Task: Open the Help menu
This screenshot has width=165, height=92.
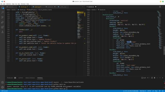Action: 28,4
